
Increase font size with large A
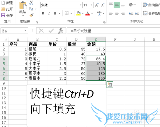click(97, 5)
